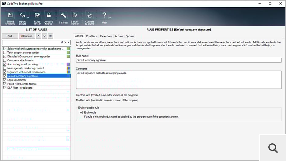Switch to the Options tab
The width and height of the screenshot is (286, 161).
click(x=130, y=36)
